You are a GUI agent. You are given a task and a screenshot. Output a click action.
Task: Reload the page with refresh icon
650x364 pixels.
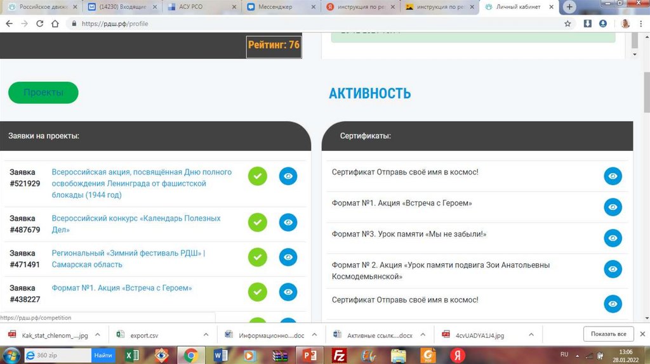[40, 23]
